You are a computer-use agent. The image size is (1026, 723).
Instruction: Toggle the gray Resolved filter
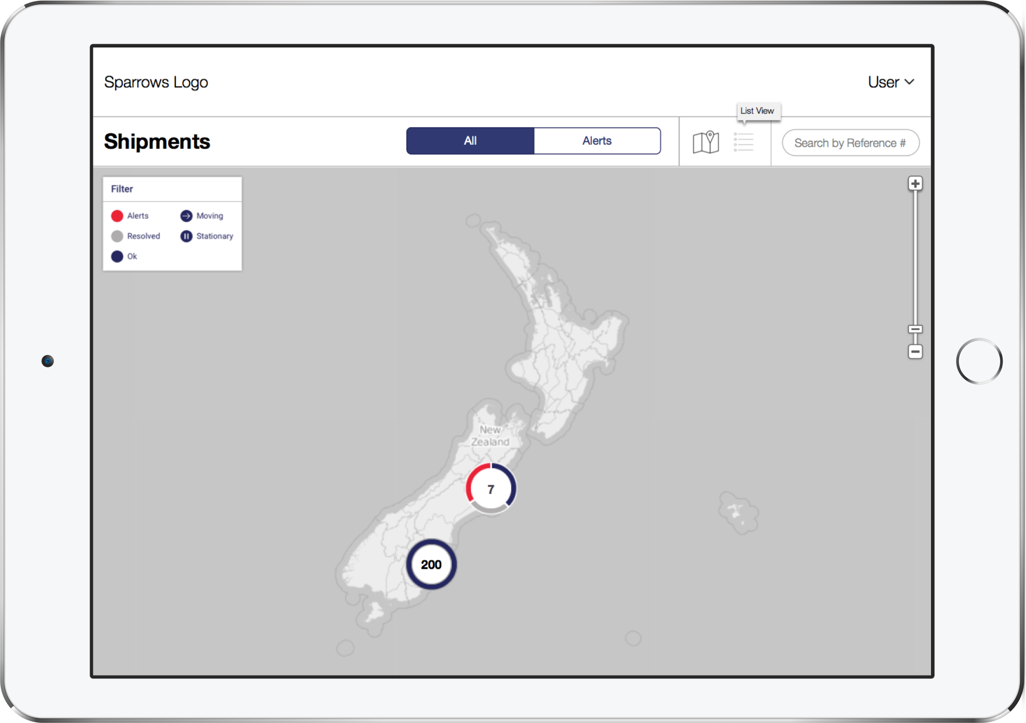click(x=117, y=236)
